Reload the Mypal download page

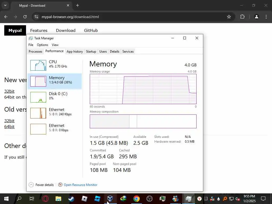coord(25,17)
